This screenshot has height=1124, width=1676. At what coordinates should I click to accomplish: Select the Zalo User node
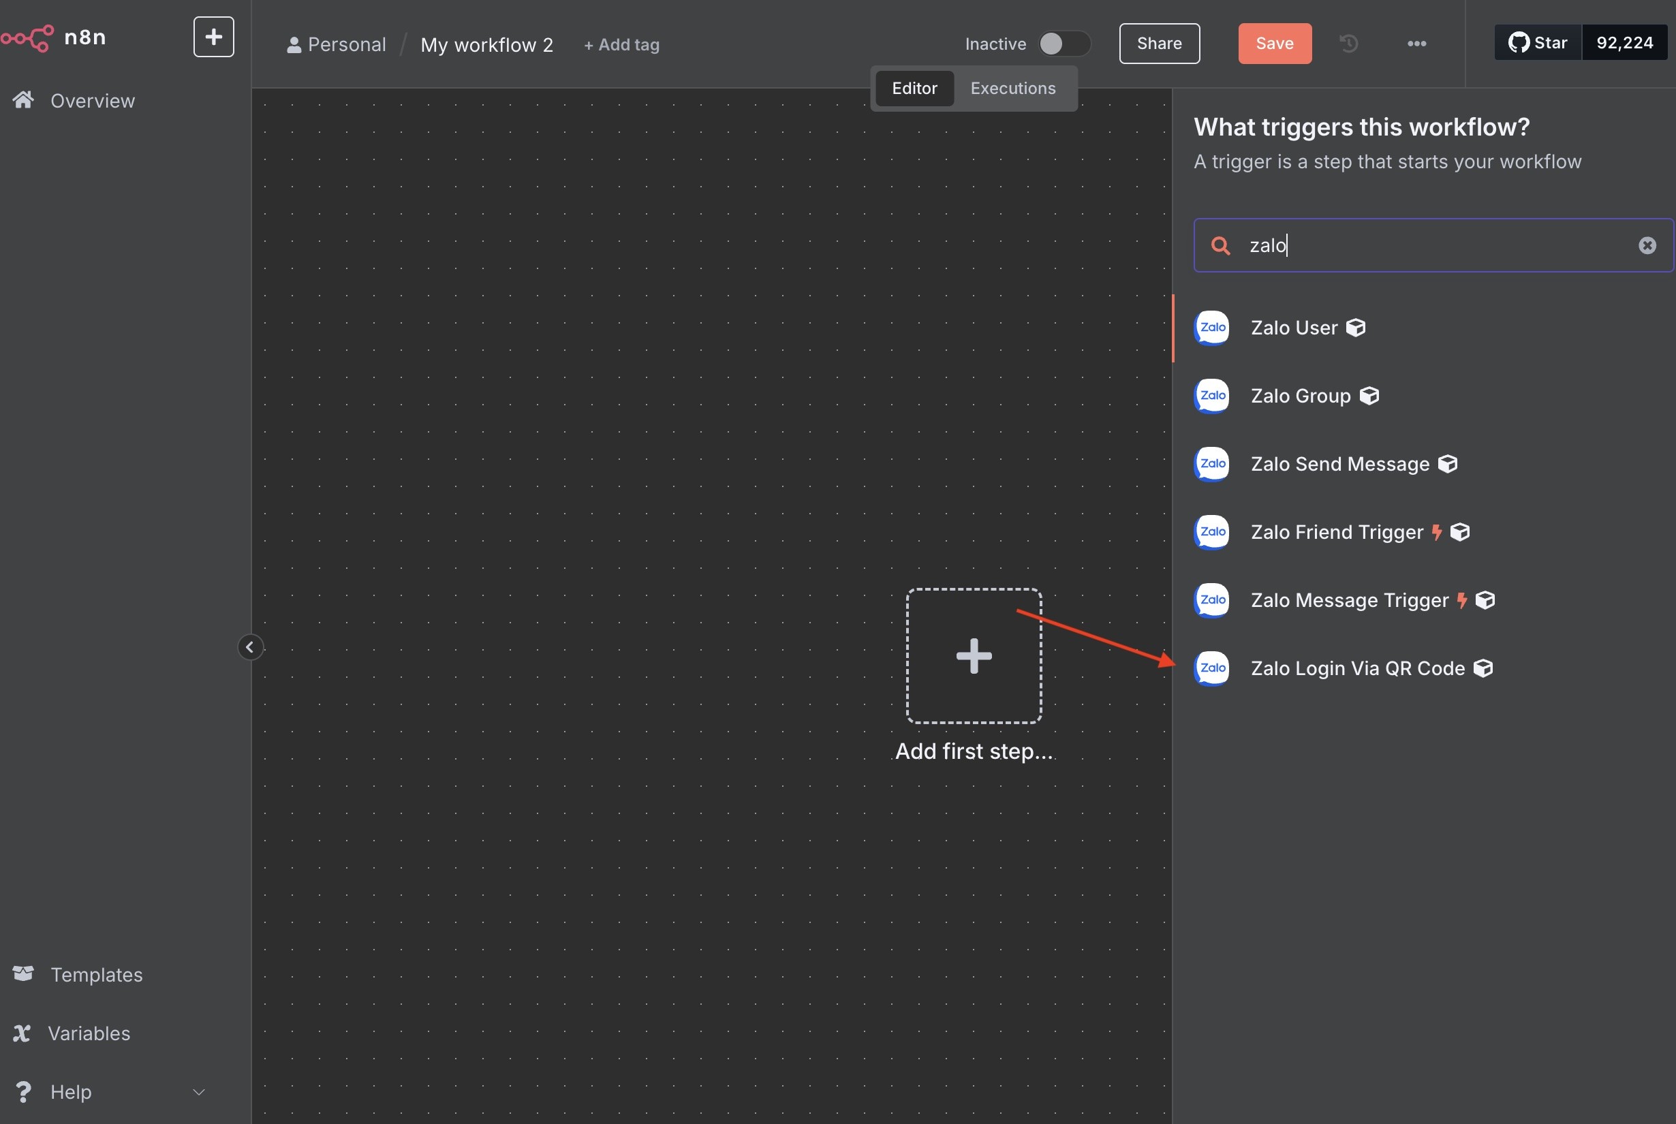[x=1424, y=328]
